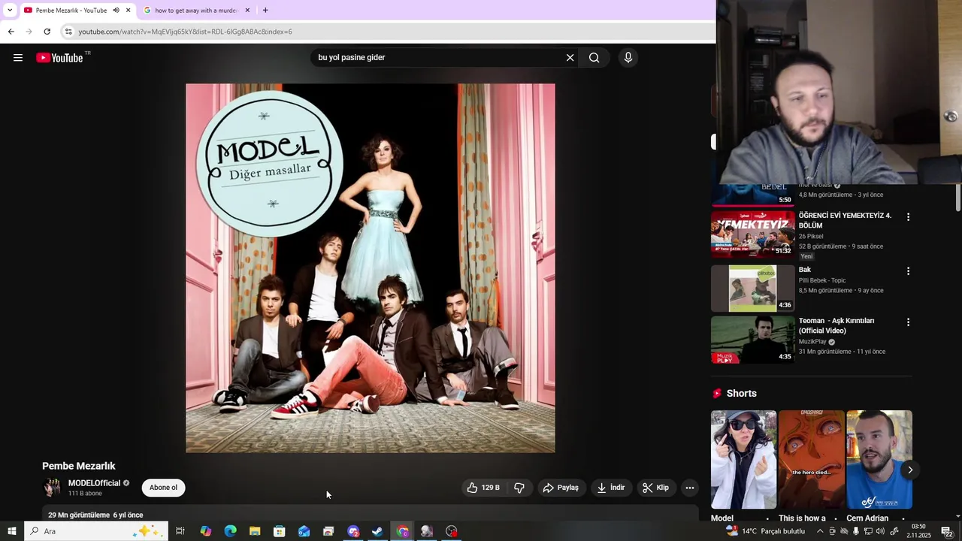This screenshot has height=541, width=962.
Task: Open the Cem Adrian short
Action: [x=879, y=460]
